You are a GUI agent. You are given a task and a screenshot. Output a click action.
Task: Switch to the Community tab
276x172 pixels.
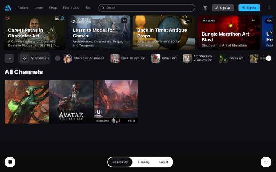[x=120, y=162]
